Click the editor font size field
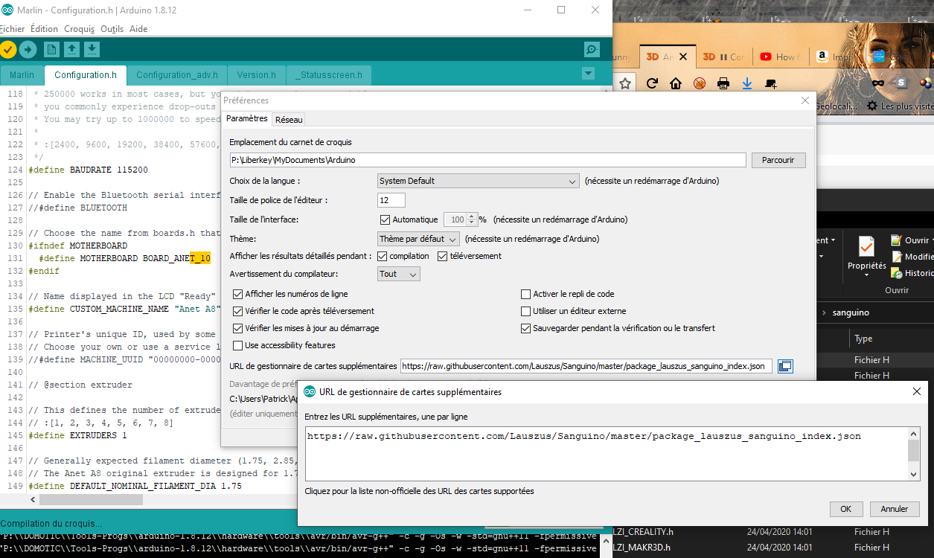 [x=391, y=200]
